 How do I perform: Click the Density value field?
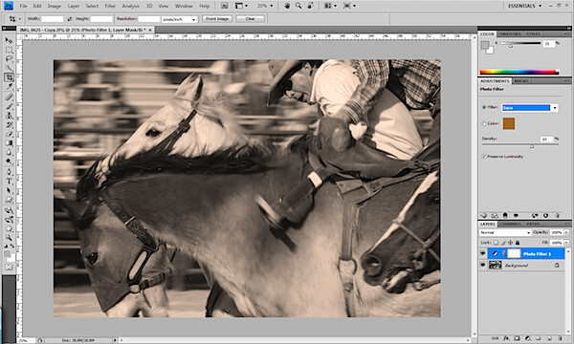click(x=546, y=139)
